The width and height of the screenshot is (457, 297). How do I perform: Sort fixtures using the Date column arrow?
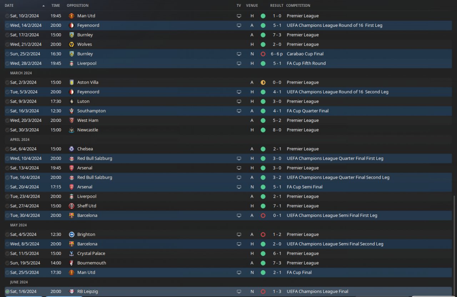point(44,6)
